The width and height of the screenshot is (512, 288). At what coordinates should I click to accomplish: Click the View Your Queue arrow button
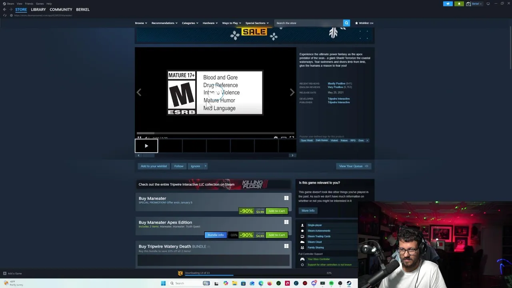pos(354,166)
